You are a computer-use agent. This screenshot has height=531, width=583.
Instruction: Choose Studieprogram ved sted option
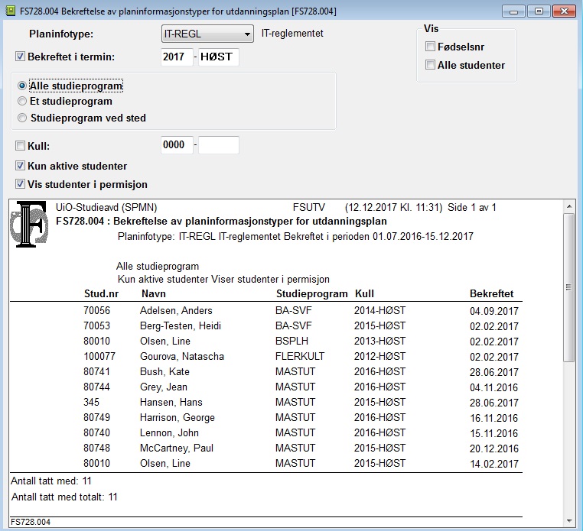coord(22,118)
